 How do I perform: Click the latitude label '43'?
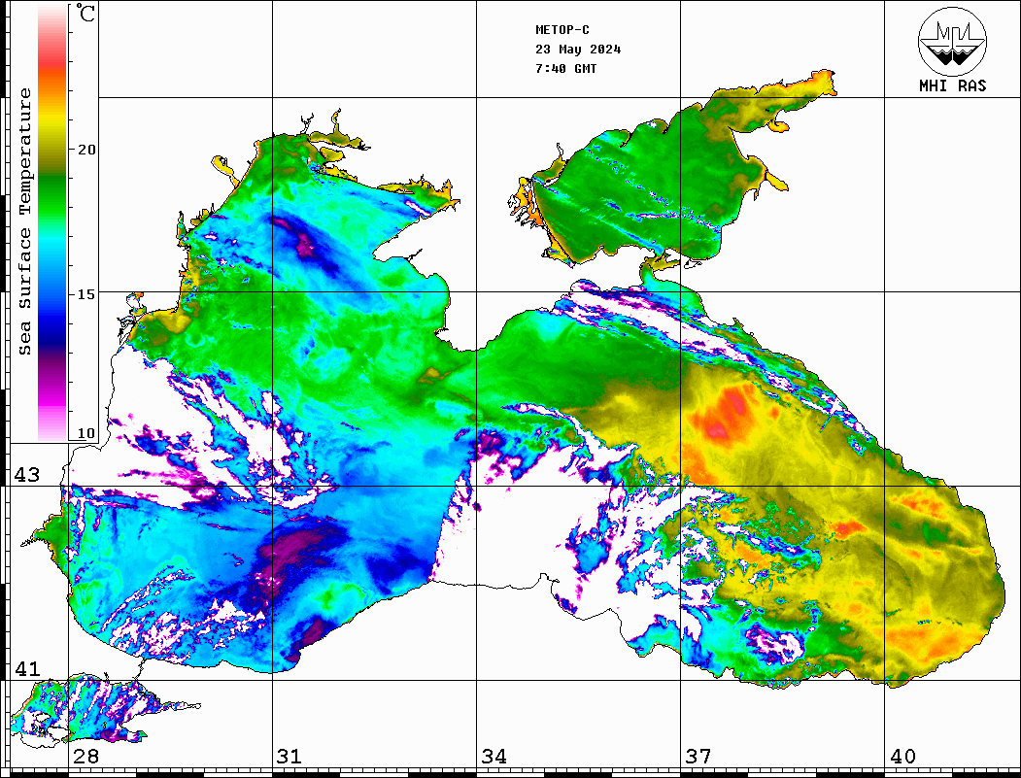coord(27,475)
